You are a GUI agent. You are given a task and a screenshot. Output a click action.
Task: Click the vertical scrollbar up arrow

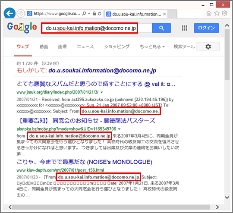point(227,25)
